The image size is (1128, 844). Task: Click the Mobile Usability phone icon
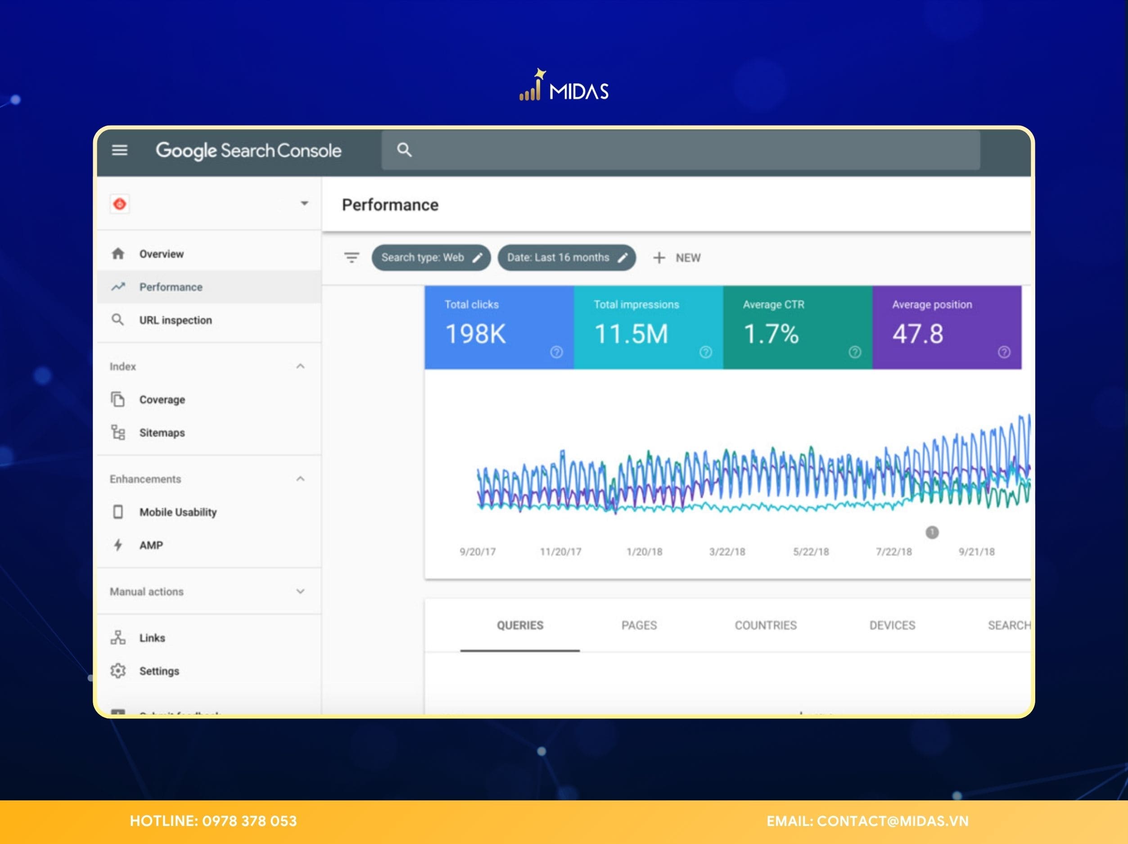pyautogui.click(x=118, y=511)
